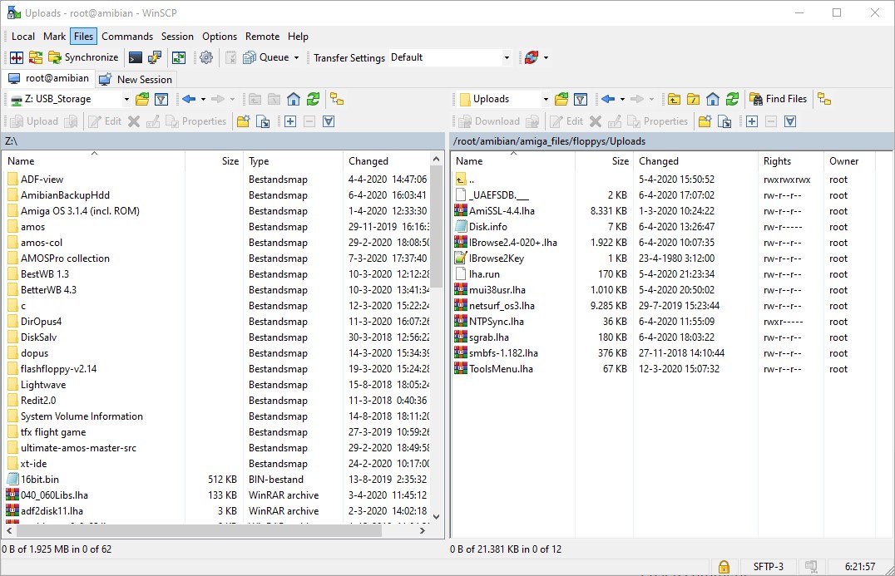
Task: Open the Session menu
Action: pyautogui.click(x=177, y=37)
